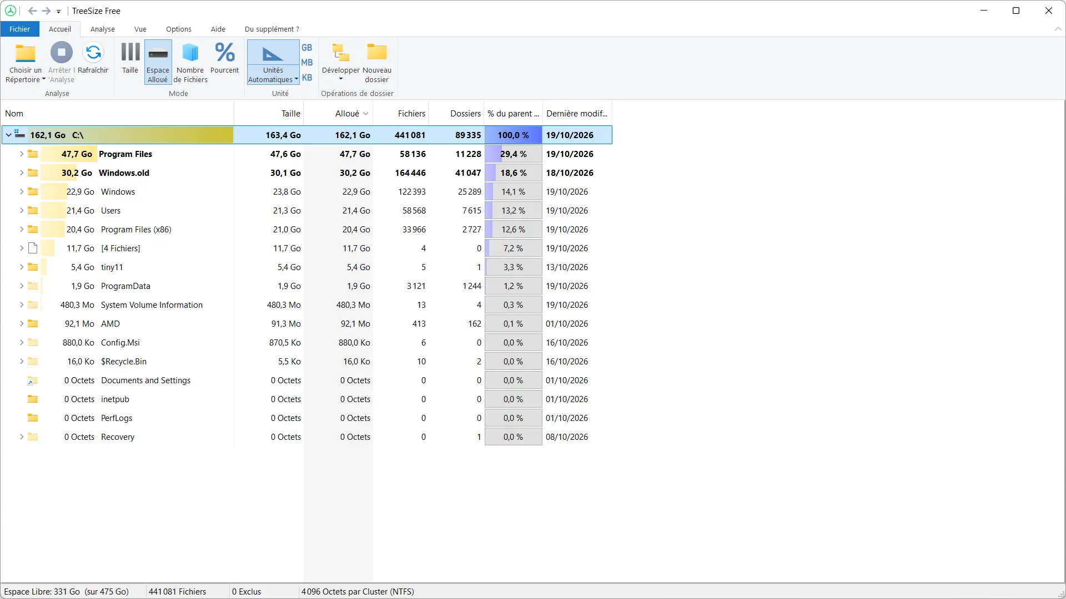The image size is (1066, 599).
Task: Go forward with the right arrow
Action: click(46, 11)
